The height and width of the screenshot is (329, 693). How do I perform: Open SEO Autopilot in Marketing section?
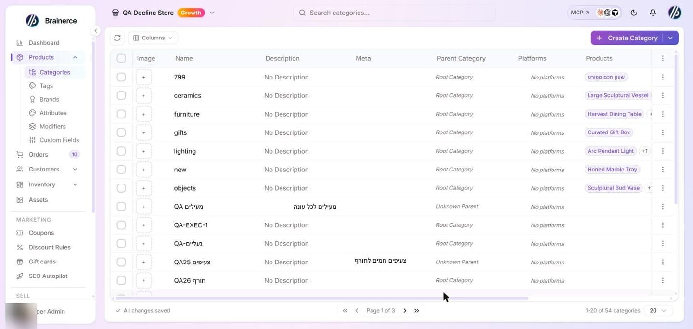(x=48, y=276)
